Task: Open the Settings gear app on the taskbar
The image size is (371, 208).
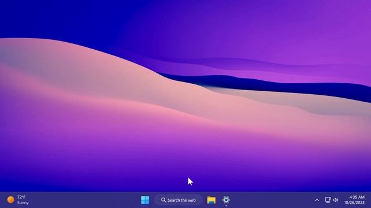Action: point(226,200)
